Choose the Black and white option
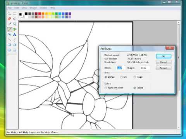186x139 pixels. 106,88
